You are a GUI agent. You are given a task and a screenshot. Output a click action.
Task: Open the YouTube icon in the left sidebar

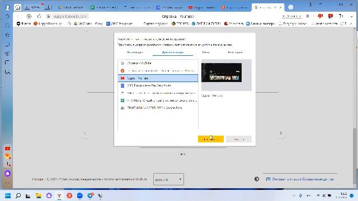[x=7, y=149]
